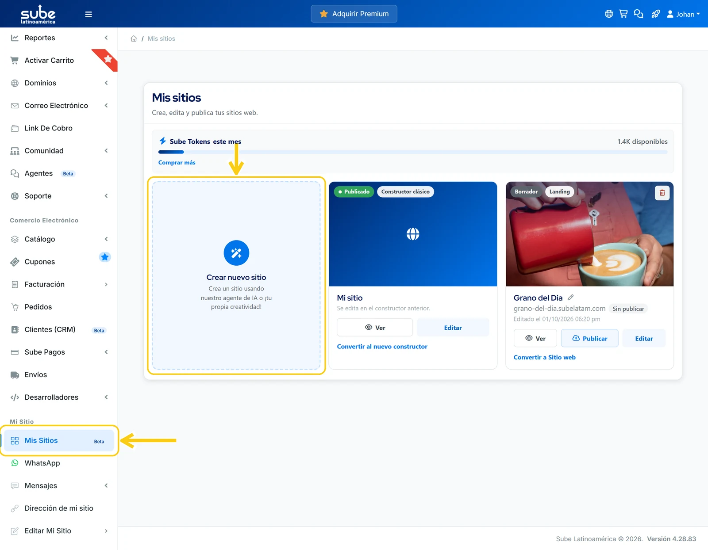Viewport: 708px width, 550px height.
Task: Click the globe thumbnail of Mi sitio
Action: coord(413,234)
